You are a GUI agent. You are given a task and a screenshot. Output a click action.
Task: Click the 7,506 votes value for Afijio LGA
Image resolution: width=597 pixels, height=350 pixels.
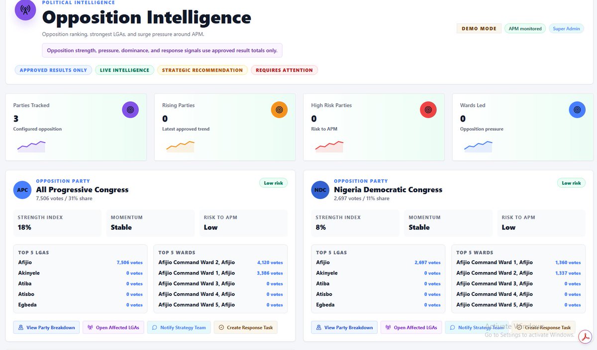point(130,263)
